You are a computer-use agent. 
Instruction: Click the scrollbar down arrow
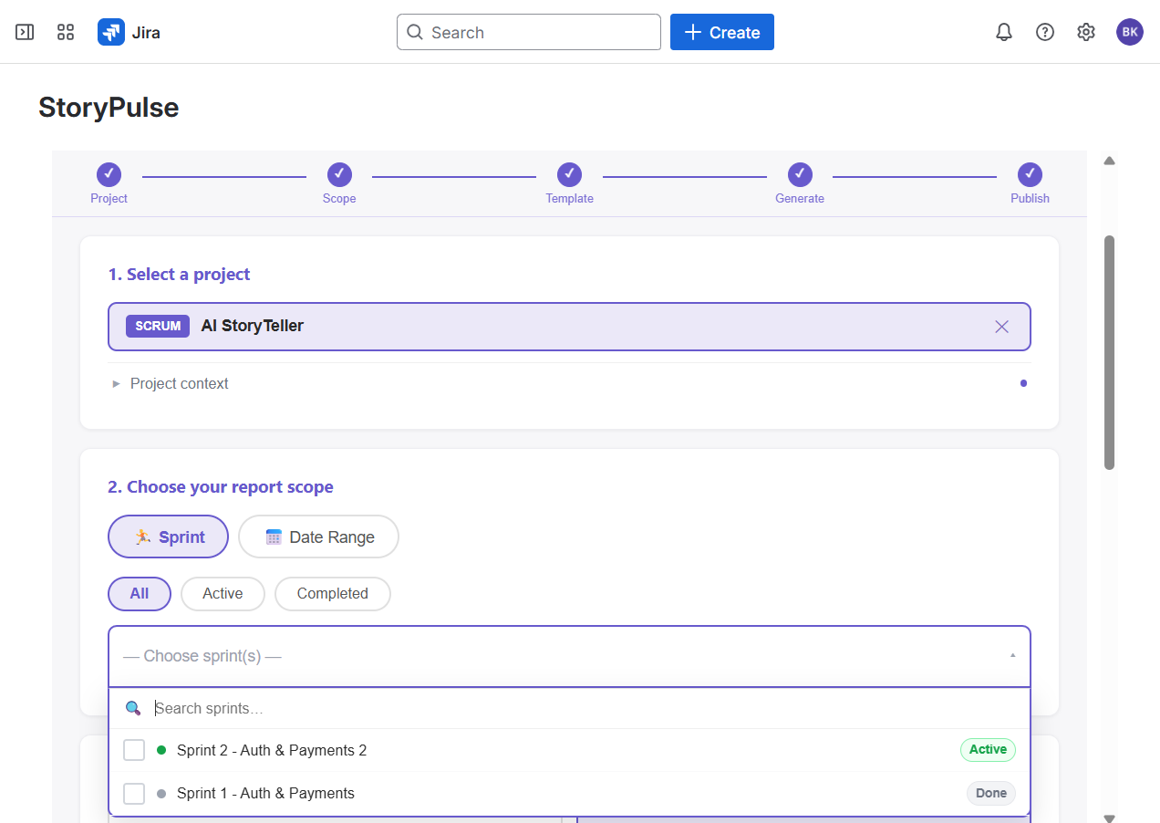coord(1109,818)
